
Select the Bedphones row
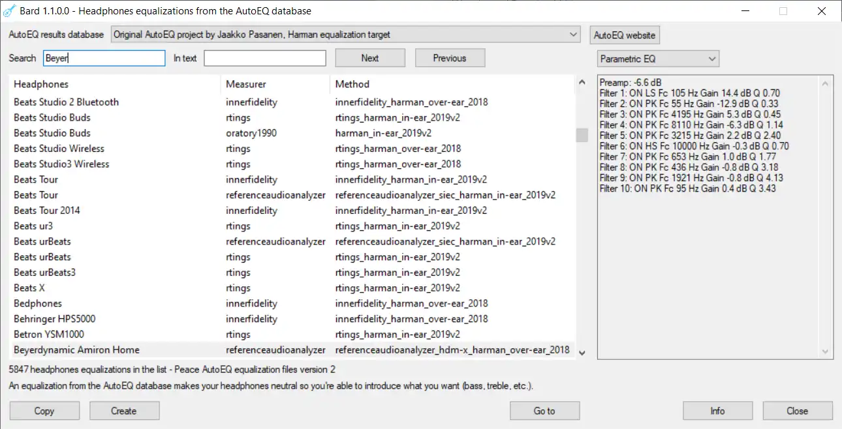coord(292,303)
